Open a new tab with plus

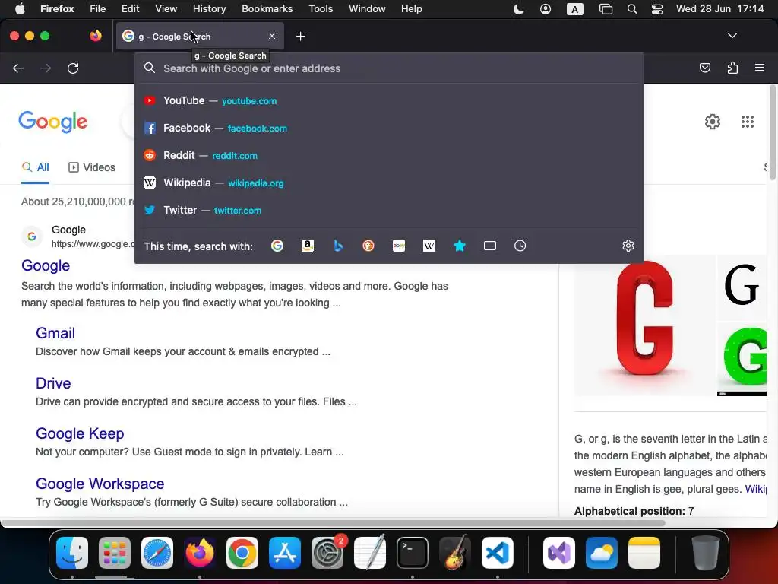coord(300,36)
